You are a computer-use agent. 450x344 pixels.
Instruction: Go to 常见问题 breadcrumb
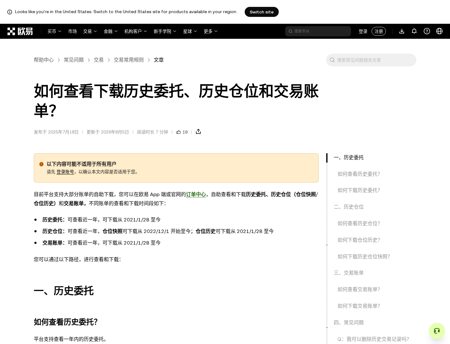point(74,60)
